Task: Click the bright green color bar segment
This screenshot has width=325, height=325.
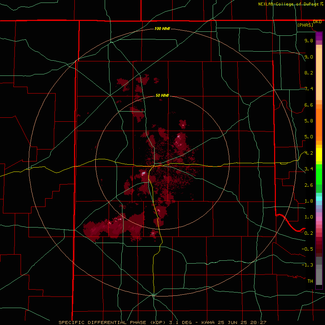Action: coord(319,174)
